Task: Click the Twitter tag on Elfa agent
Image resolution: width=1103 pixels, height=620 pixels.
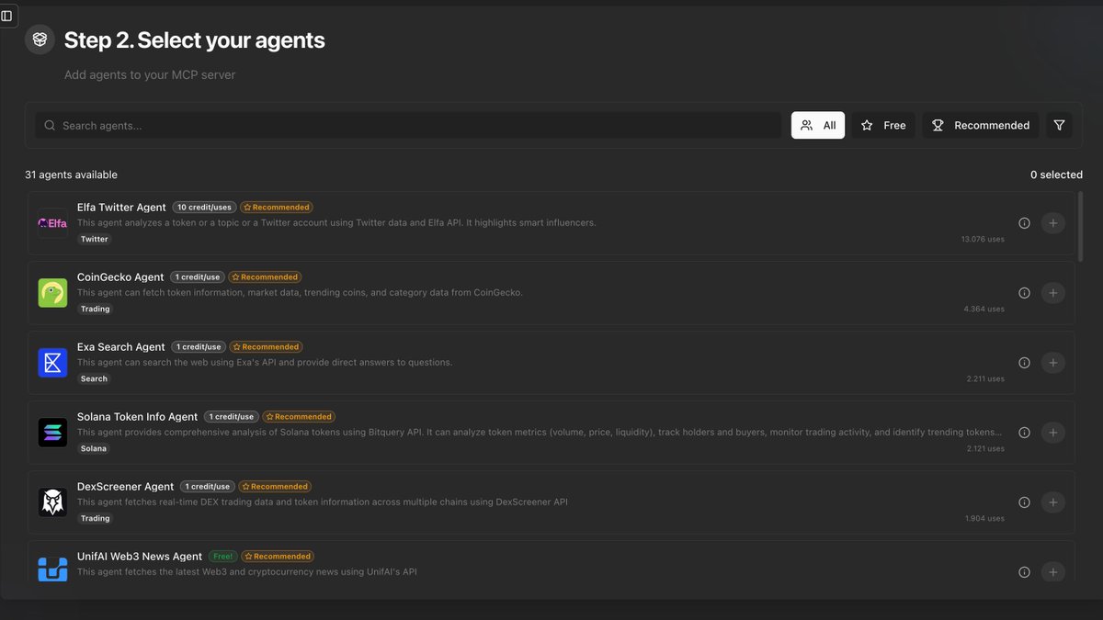Action: coord(95,239)
